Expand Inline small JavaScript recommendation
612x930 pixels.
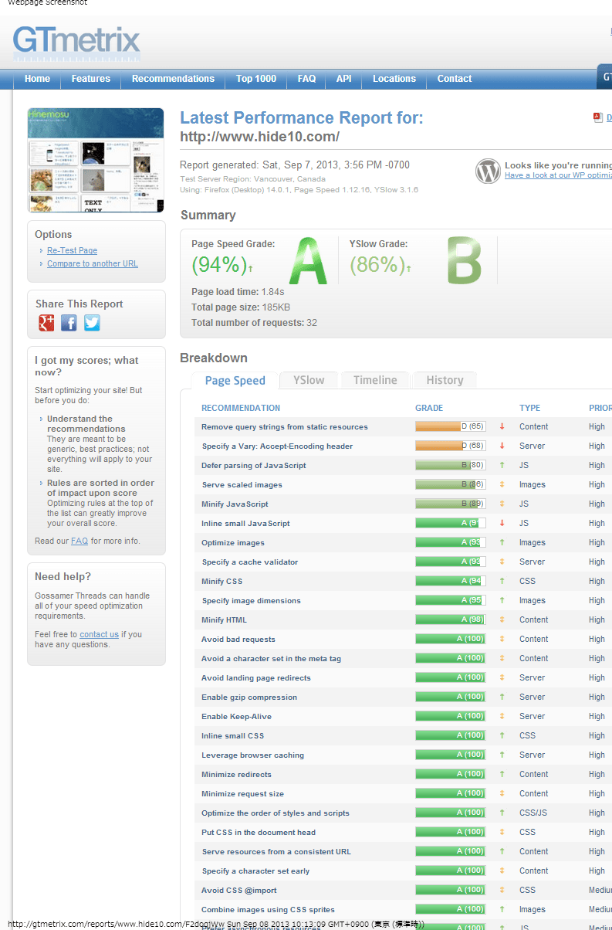tap(245, 523)
